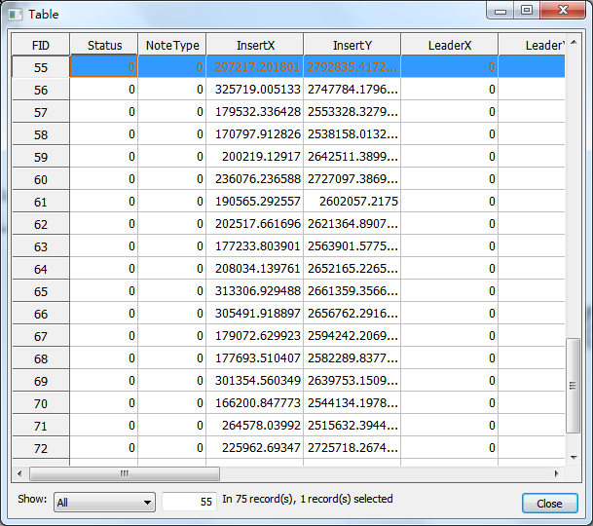Click the InsertX cell 190565.292557

click(x=254, y=202)
